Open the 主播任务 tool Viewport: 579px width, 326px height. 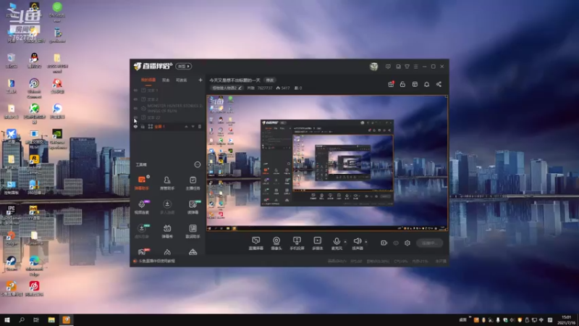tap(193, 183)
